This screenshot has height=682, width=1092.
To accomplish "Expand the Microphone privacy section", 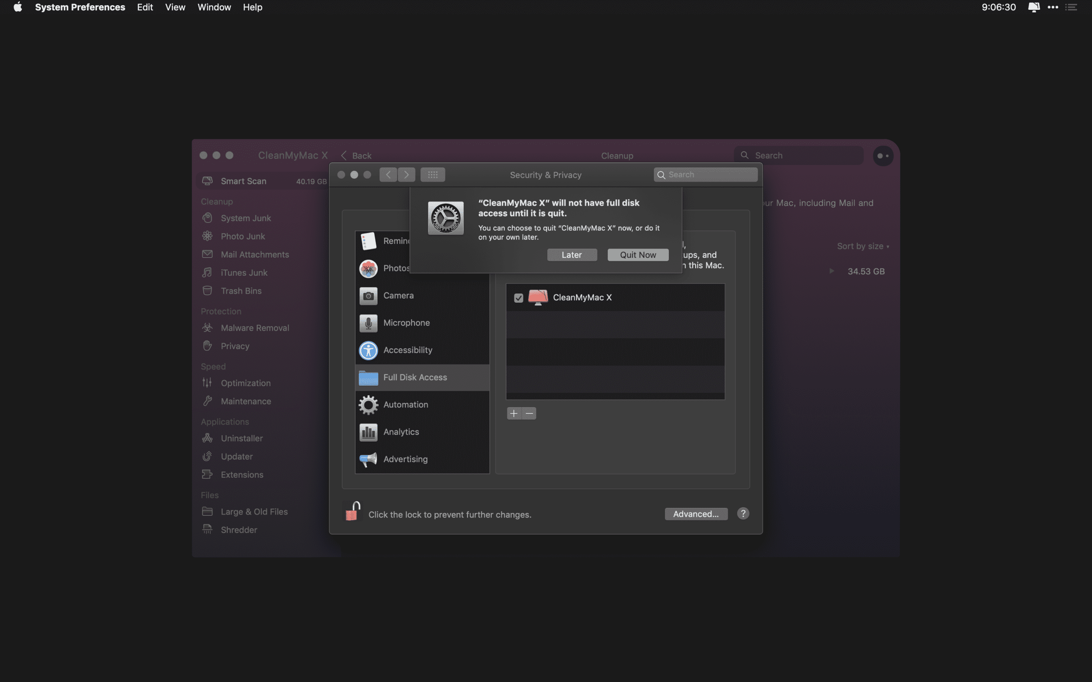I will [x=407, y=323].
